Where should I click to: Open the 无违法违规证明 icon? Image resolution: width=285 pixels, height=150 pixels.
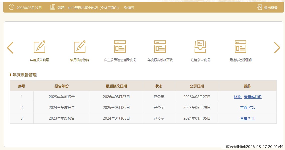240,47
